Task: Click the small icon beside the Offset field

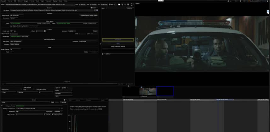Action: pyautogui.click(x=45, y=31)
